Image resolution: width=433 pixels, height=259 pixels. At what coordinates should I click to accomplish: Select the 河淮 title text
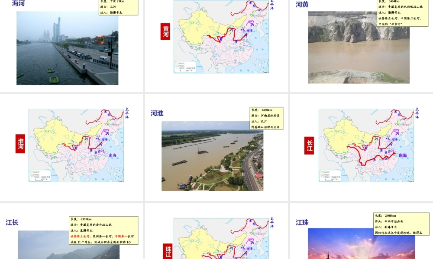coord(157,113)
